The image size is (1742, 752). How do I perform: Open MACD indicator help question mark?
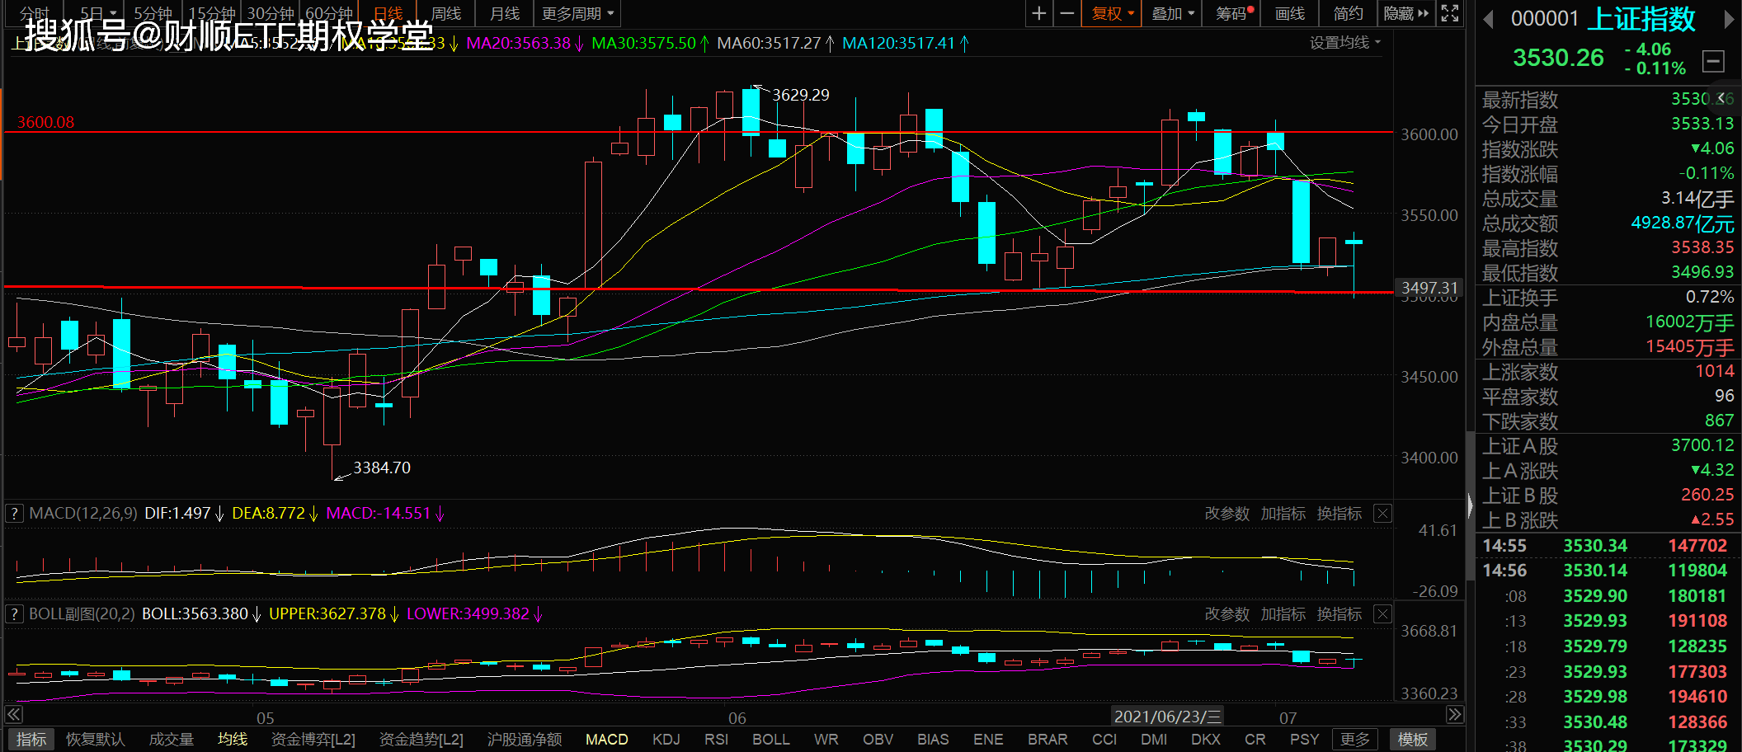(x=14, y=514)
